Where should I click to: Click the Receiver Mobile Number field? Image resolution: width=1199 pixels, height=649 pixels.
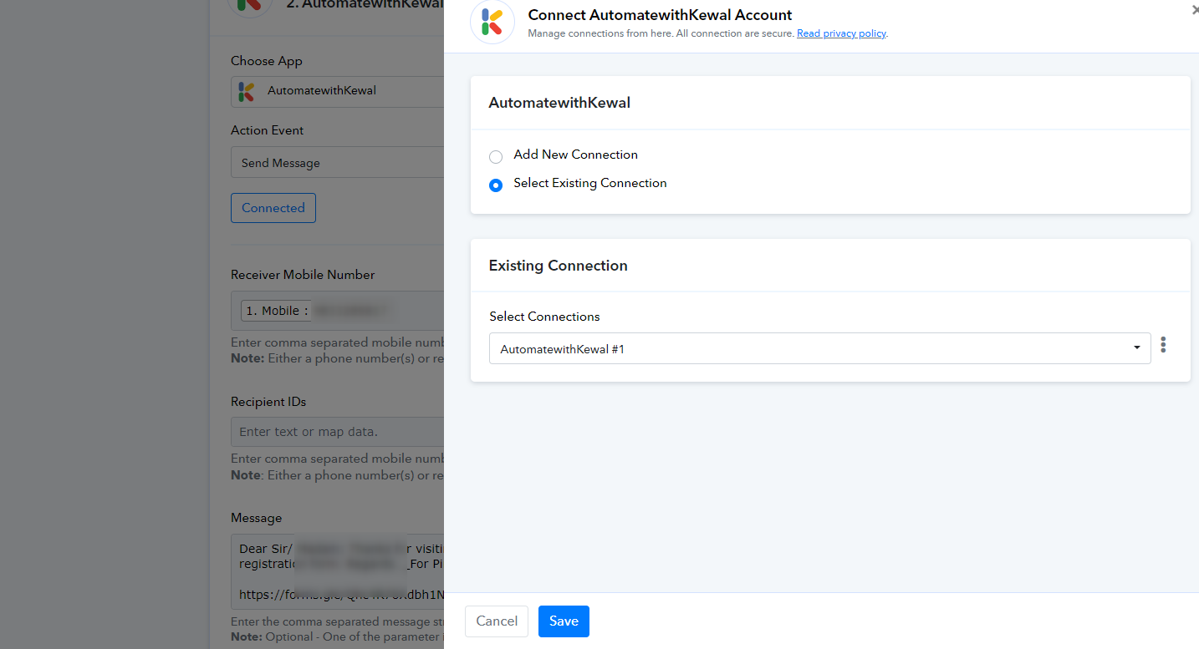(x=338, y=311)
